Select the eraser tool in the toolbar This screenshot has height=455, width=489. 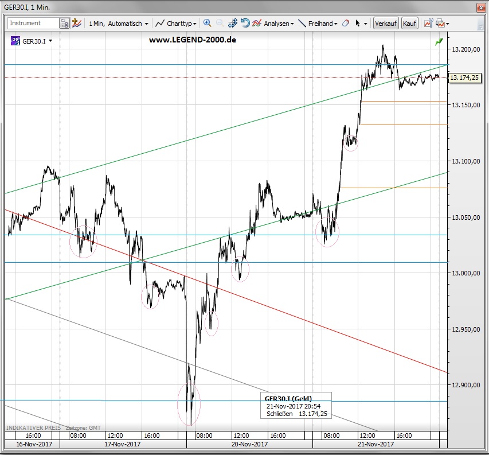[x=345, y=24]
